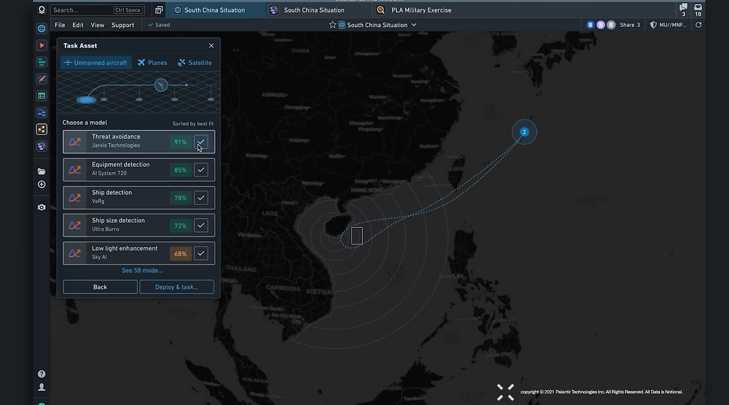Viewport: 729px width, 405px height.
Task: Open the user profile icon in sidebar
Action: (42, 387)
